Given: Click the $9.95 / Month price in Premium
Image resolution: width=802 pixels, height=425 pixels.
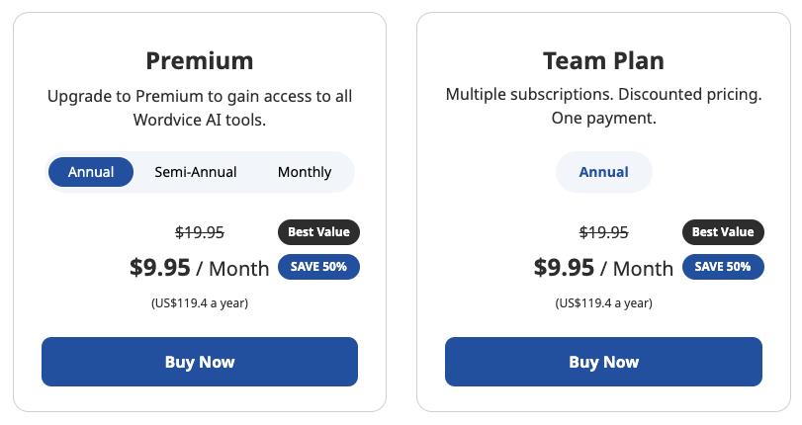Looking at the screenshot, I should click(200, 268).
